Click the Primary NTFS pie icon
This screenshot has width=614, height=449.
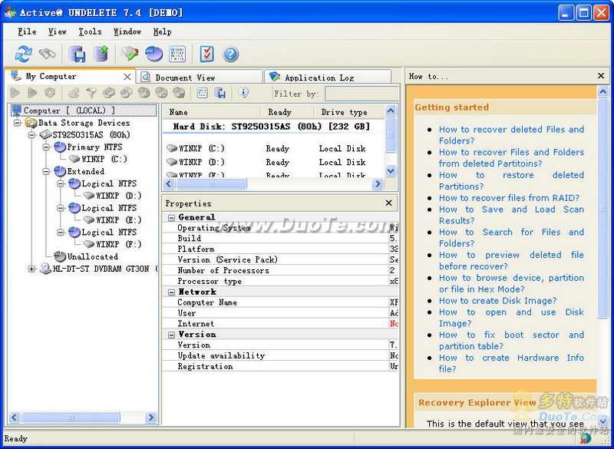(x=60, y=147)
